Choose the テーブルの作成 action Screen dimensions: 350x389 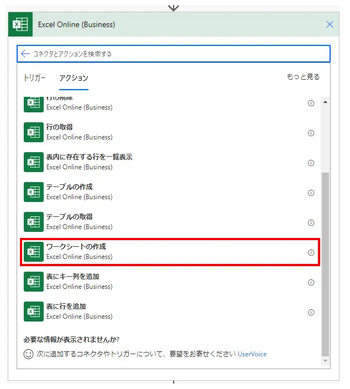click(x=170, y=192)
